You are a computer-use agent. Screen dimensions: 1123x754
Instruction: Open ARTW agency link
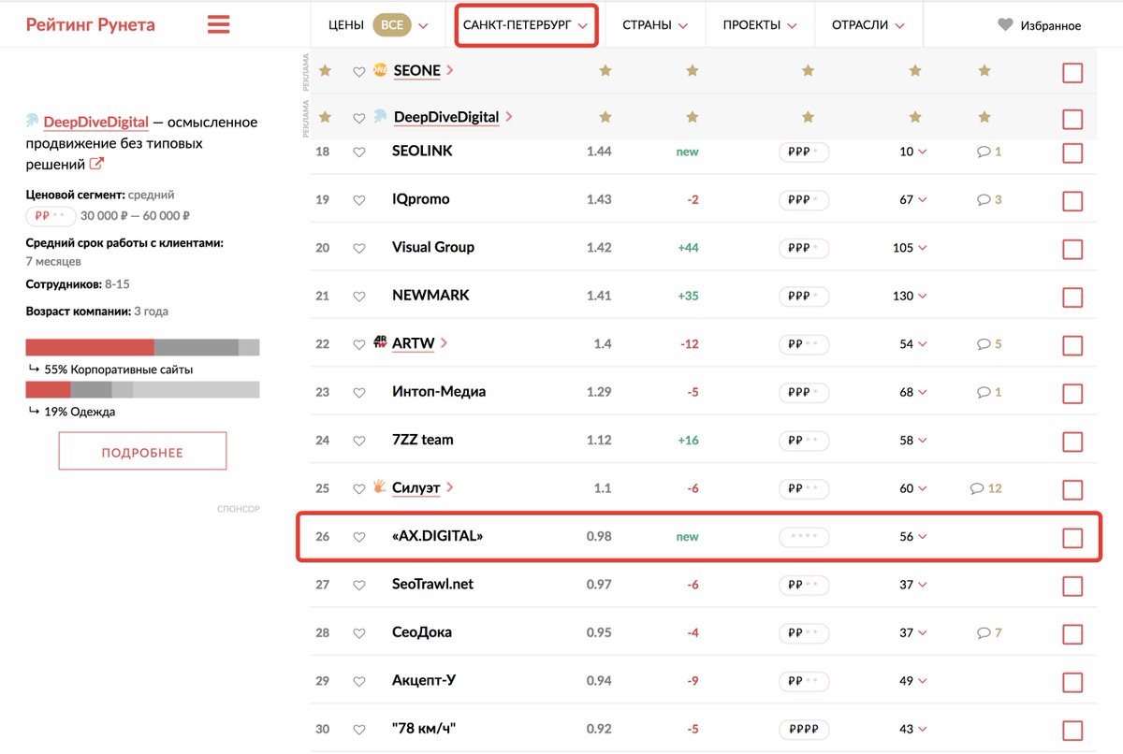413,343
